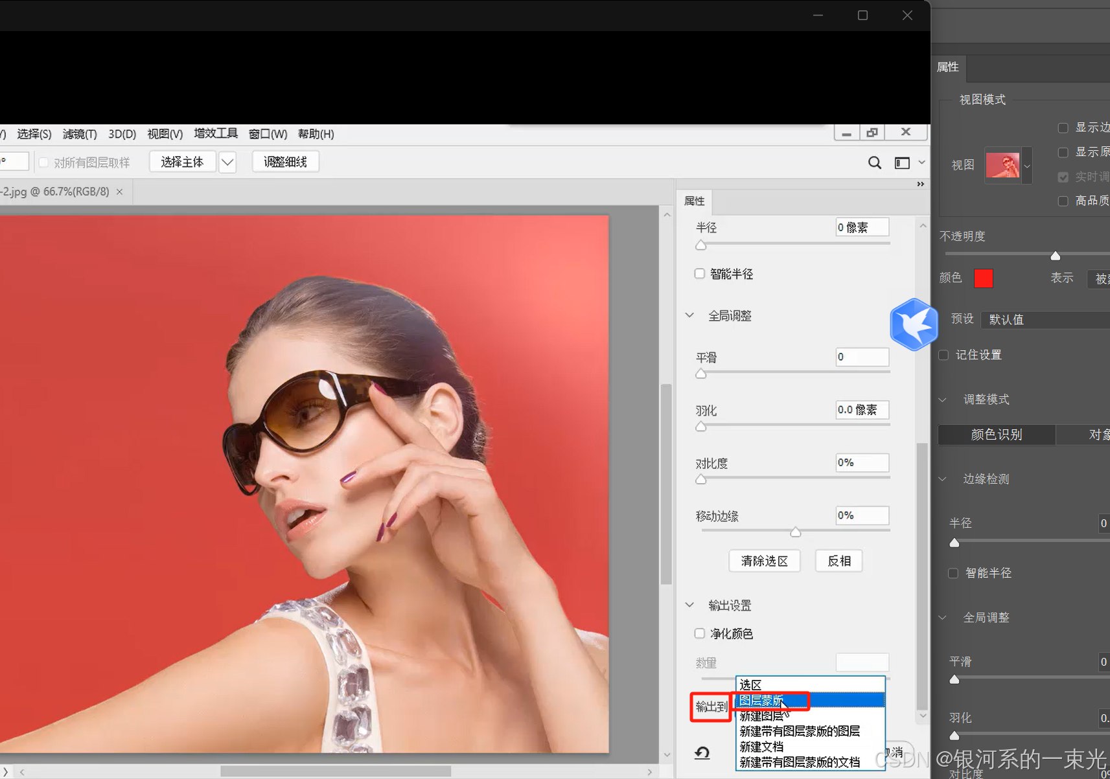The image size is (1110, 779).
Task: Choose 新建带有图层蒙版的文档 from the output list
Action: point(811,762)
